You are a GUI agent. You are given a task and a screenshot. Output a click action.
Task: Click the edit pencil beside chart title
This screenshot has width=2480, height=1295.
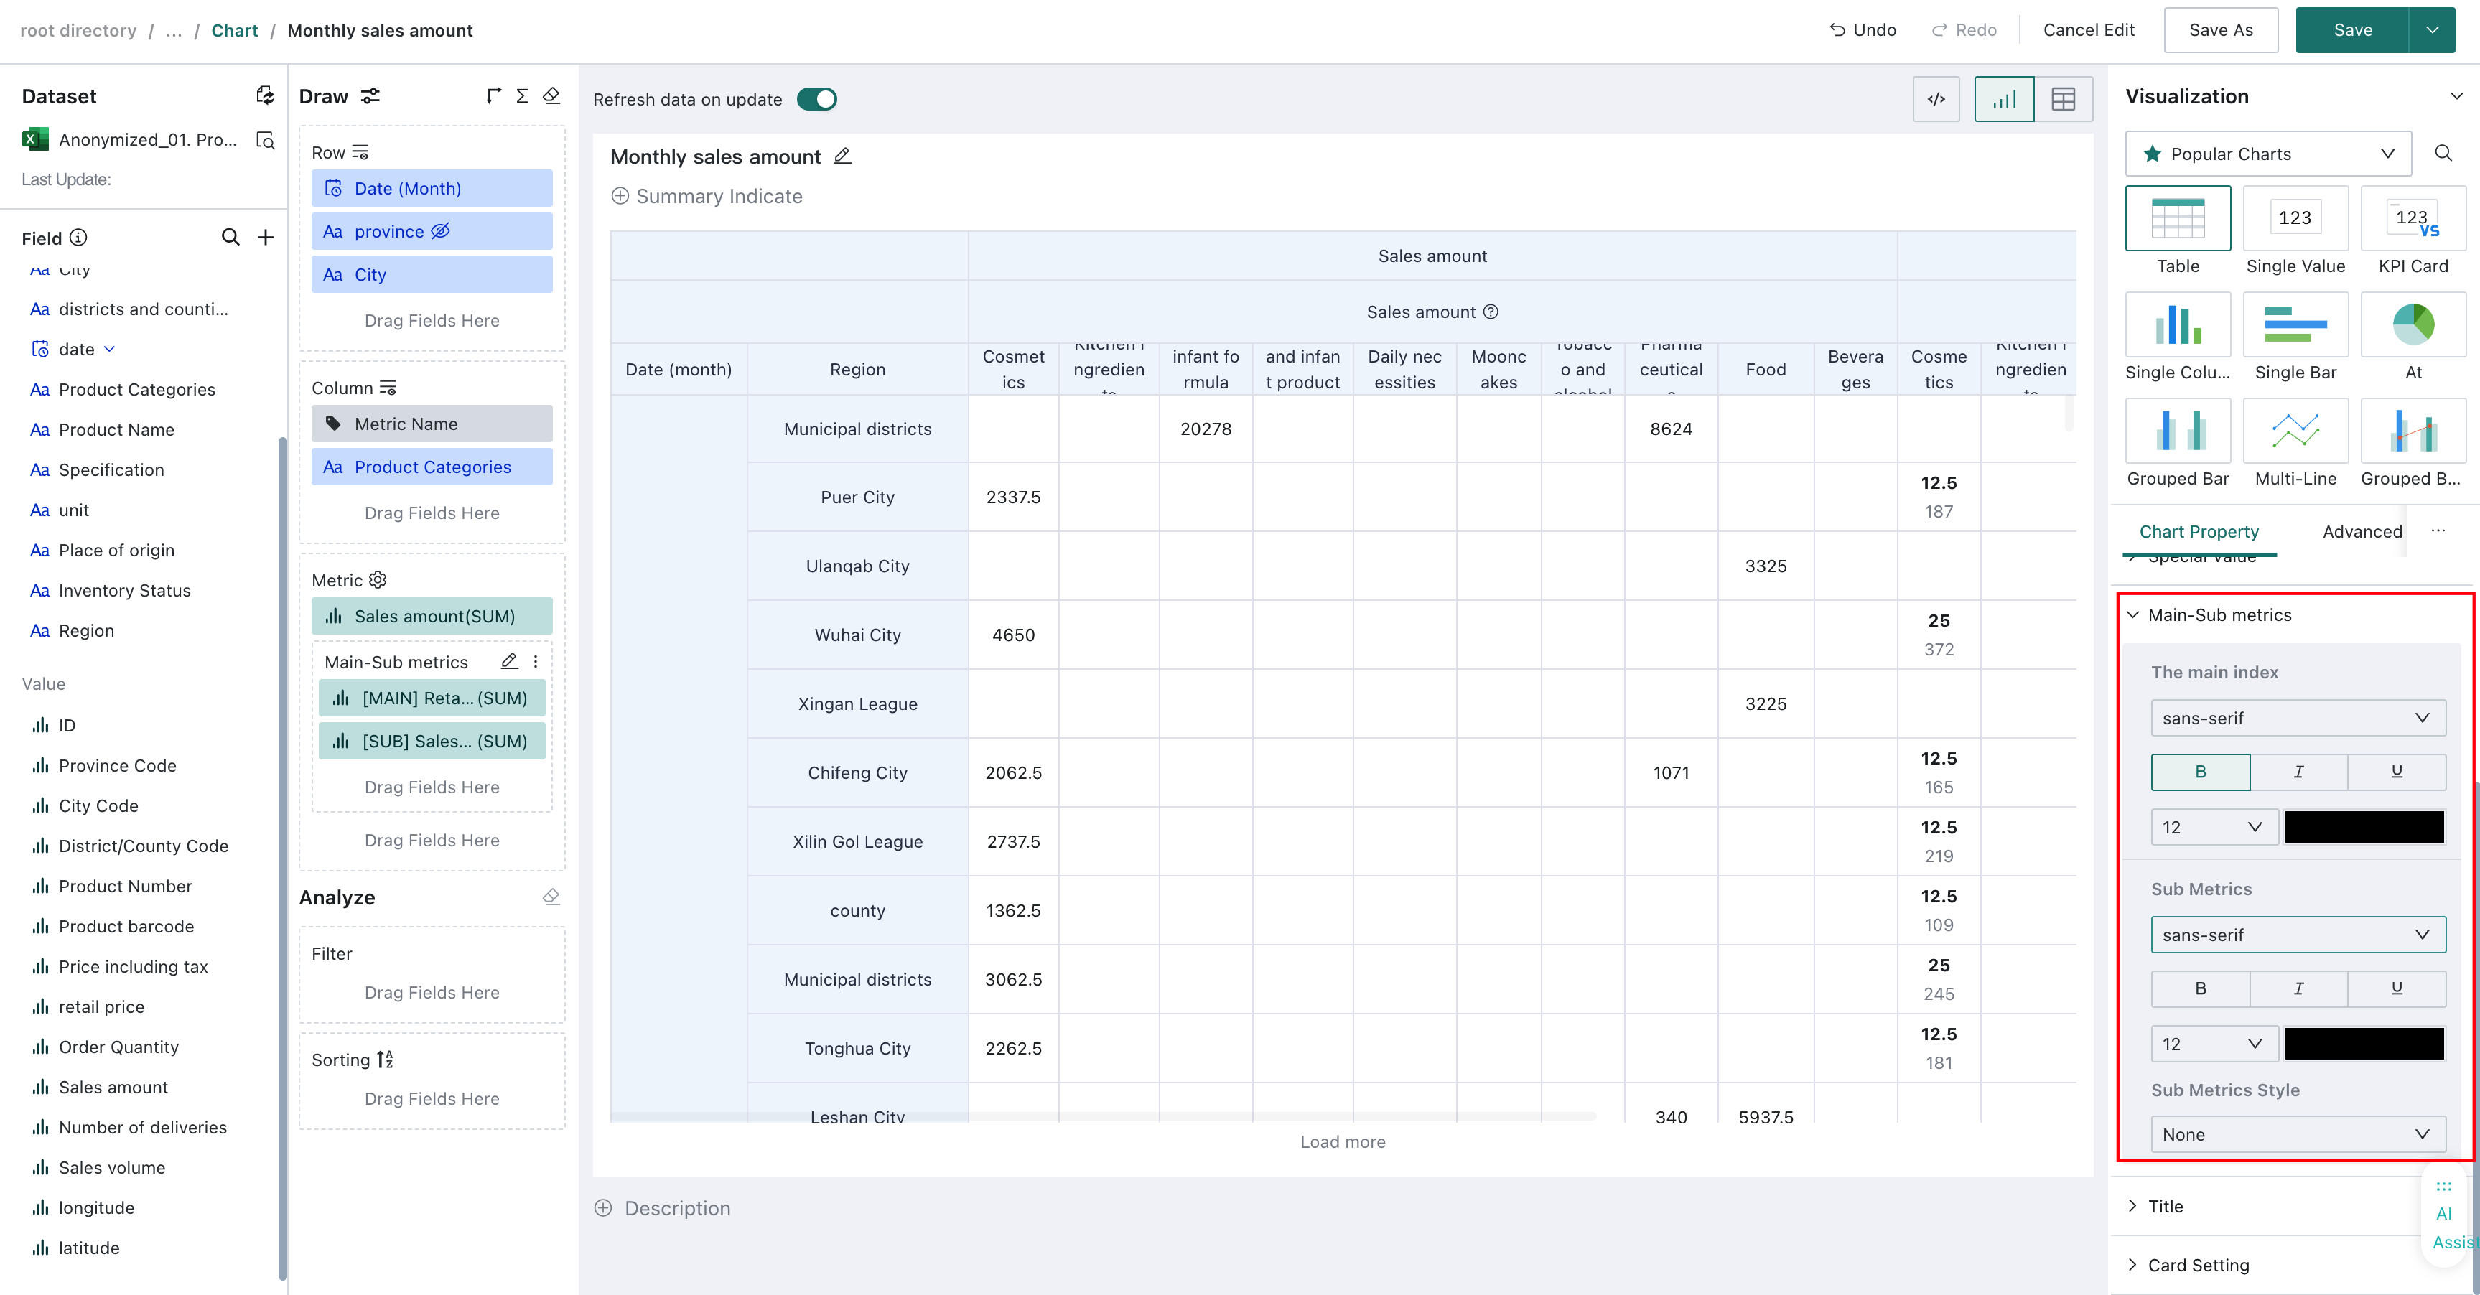[x=842, y=156]
